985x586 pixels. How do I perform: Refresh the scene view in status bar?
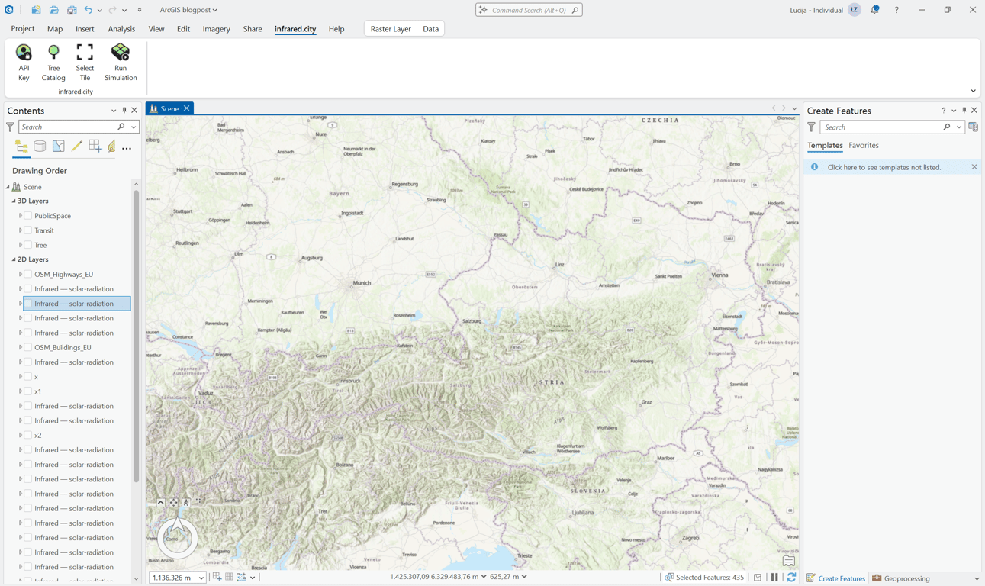(x=791, y=578)
